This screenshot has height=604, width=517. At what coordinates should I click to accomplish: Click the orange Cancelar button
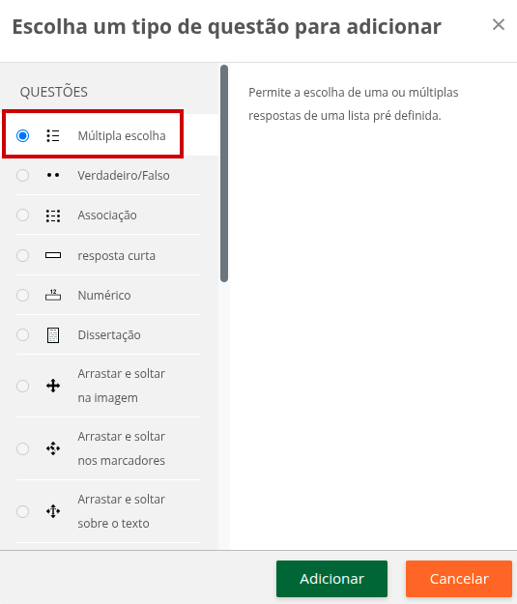[459, 579]
